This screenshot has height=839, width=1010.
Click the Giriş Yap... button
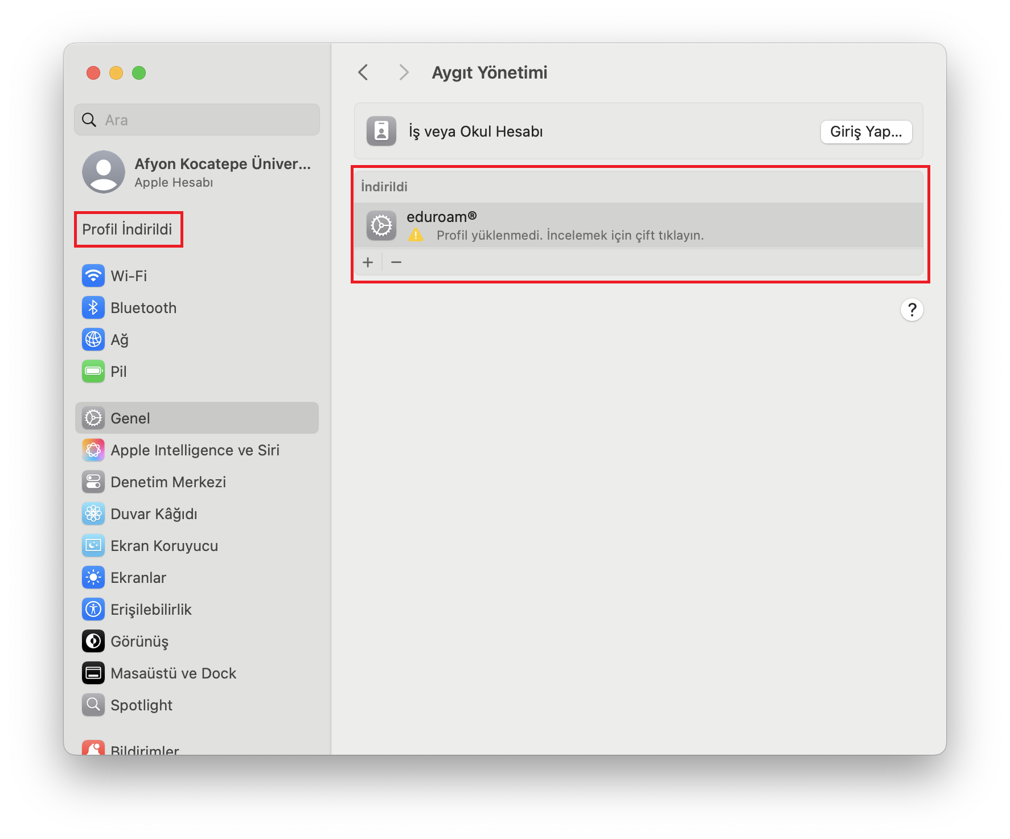click(865, 131)
